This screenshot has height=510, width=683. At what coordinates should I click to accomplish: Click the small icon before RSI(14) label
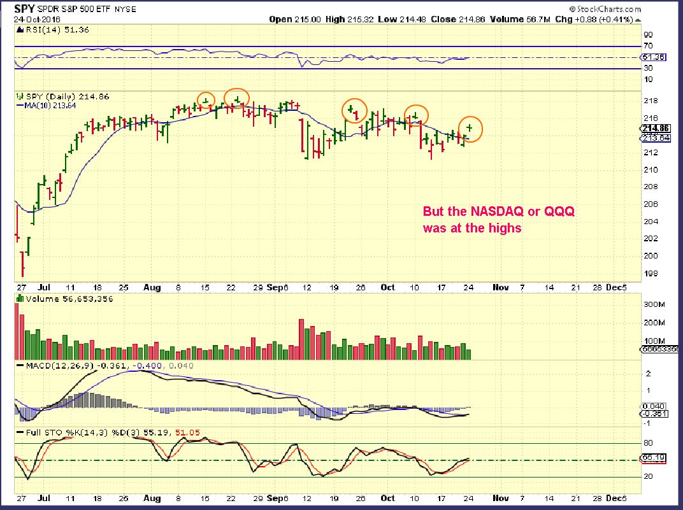click(x=20, y=30)
